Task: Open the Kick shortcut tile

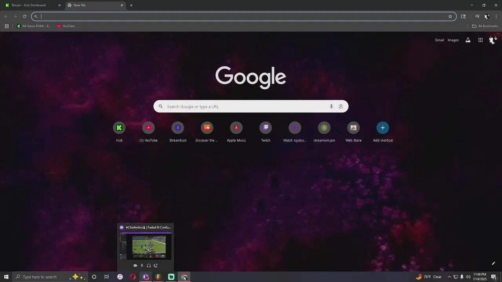Action: pyautogui.click(x=119, y=132)
